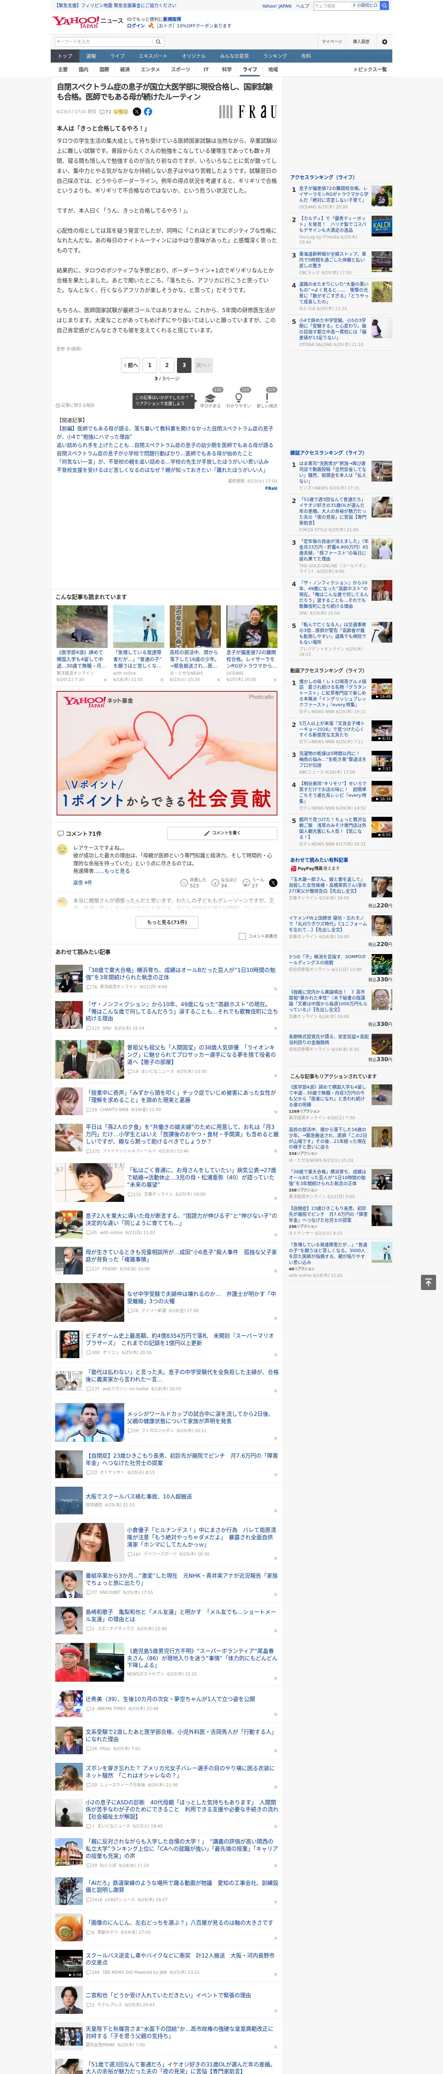The image size is (443, 2074).
Task: Select the 地域 category tab
Action: click(273, 69)
